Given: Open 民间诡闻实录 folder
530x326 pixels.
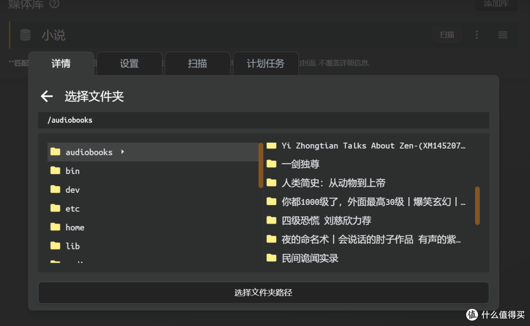Looking at the screenshot, I should click(310, 258).
